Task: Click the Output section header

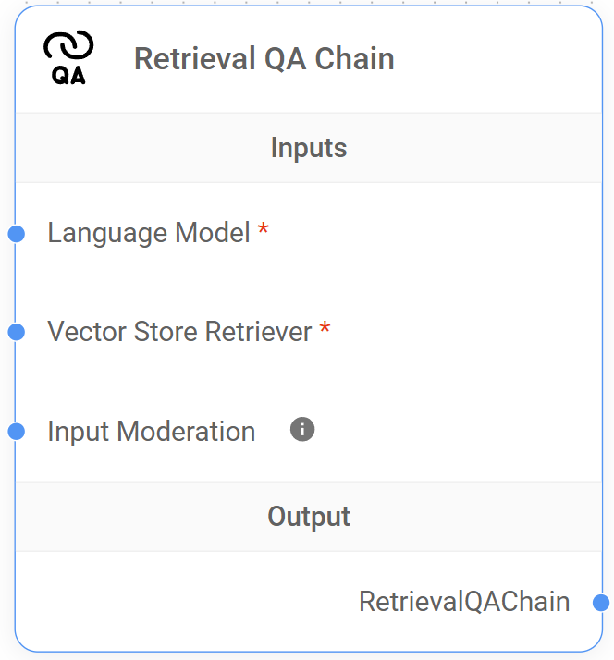Action: pyautogui.click(x=309, y=516)
